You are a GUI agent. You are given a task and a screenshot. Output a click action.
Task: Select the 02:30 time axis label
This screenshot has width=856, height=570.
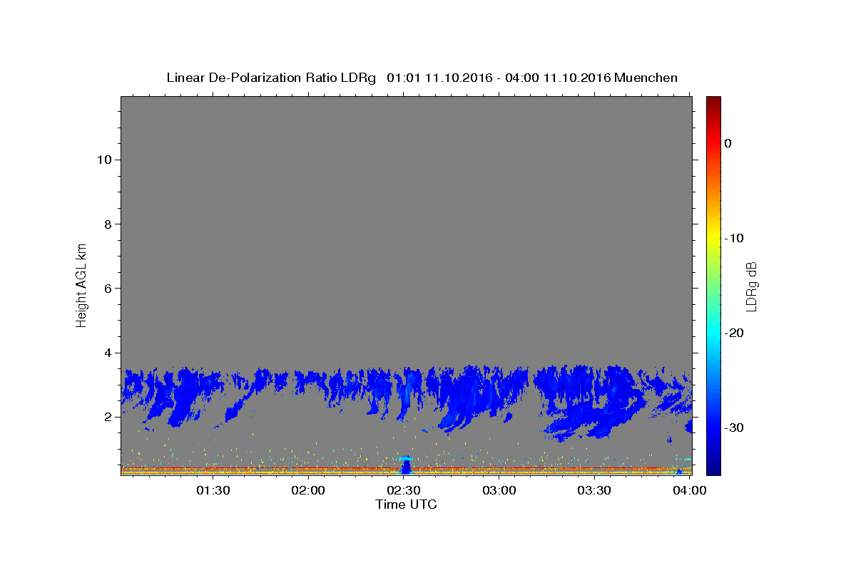click(404, 490)
